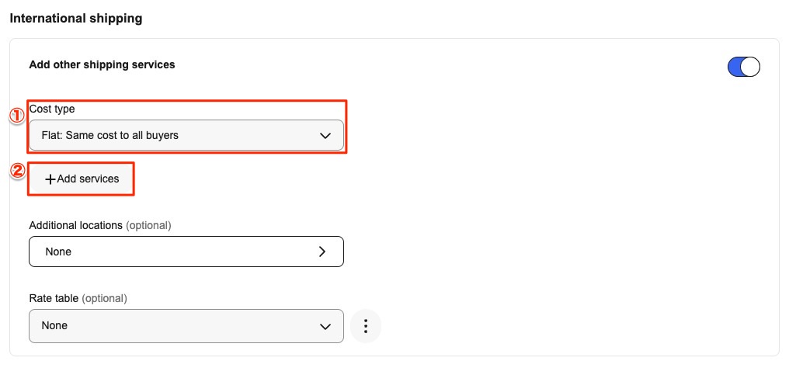Click the None value under Additional locations
Screen dimensions: 789x368
pos(58,252)
